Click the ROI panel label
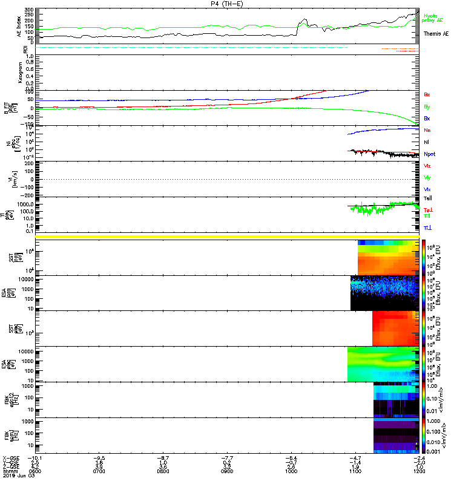The width and height of the screenshot is (454, 484). click(25, 50)
